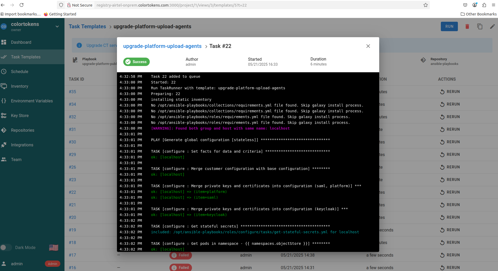Open the Inventory section
Viewport: 498px width, 271px height.
tap(19, 86)
